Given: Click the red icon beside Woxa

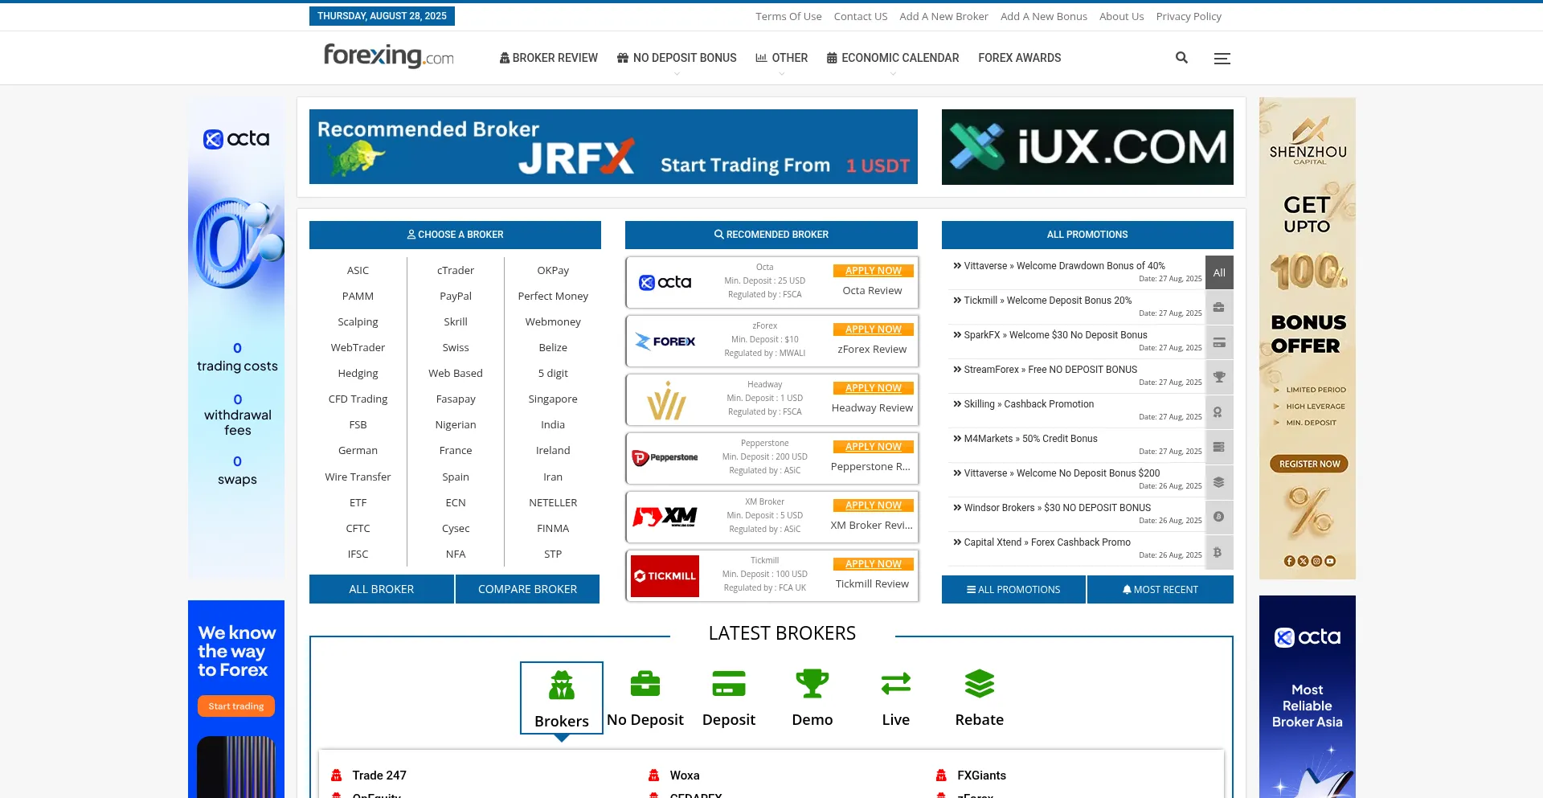Looking at the screenshot, I should click(x=654, y=775).
